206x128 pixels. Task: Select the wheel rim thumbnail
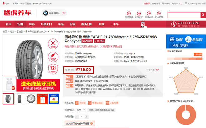click(x=31, y=99)
